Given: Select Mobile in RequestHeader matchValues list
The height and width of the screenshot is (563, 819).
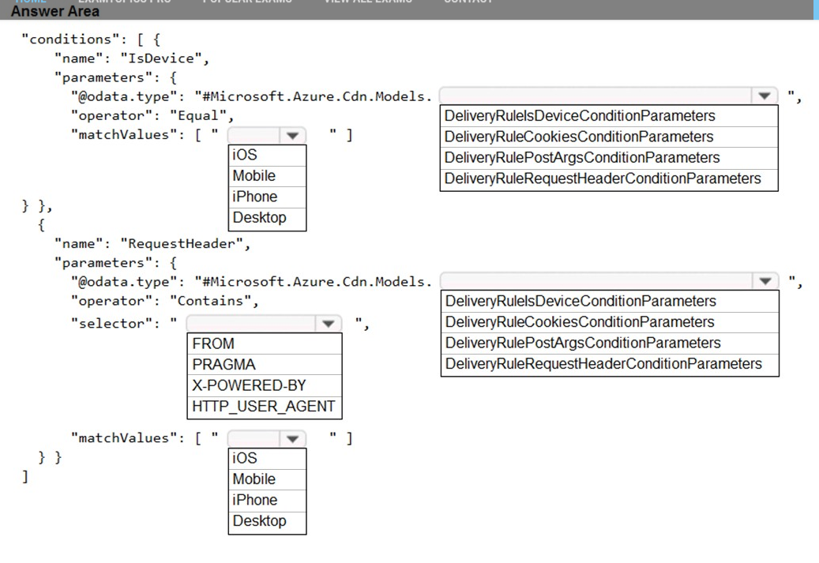Looking at the screenshot, I should [268, 479].
